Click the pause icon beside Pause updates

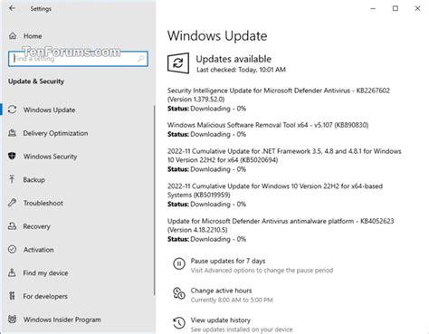click(179, 263)
